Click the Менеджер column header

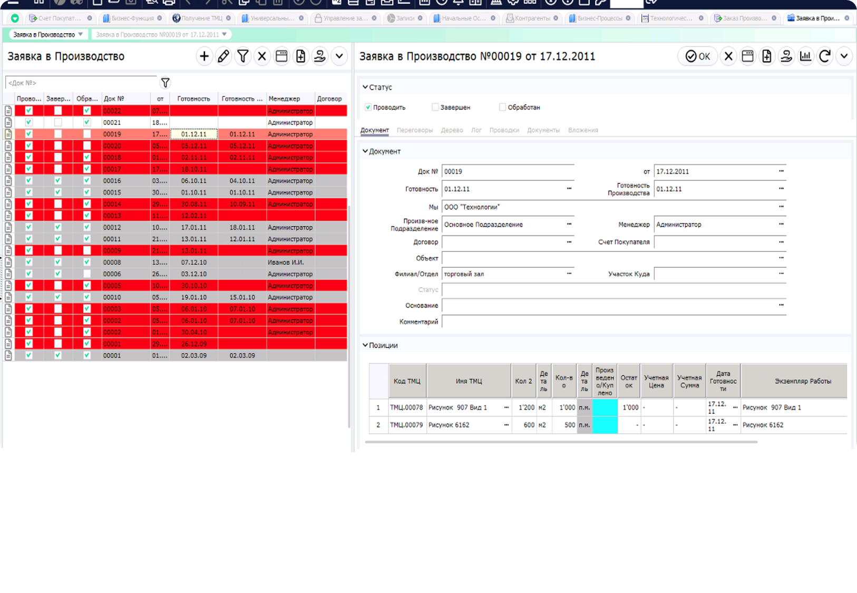pyautogui.click(x=284, y=99)
